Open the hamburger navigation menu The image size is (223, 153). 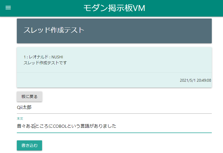point(8,8)
